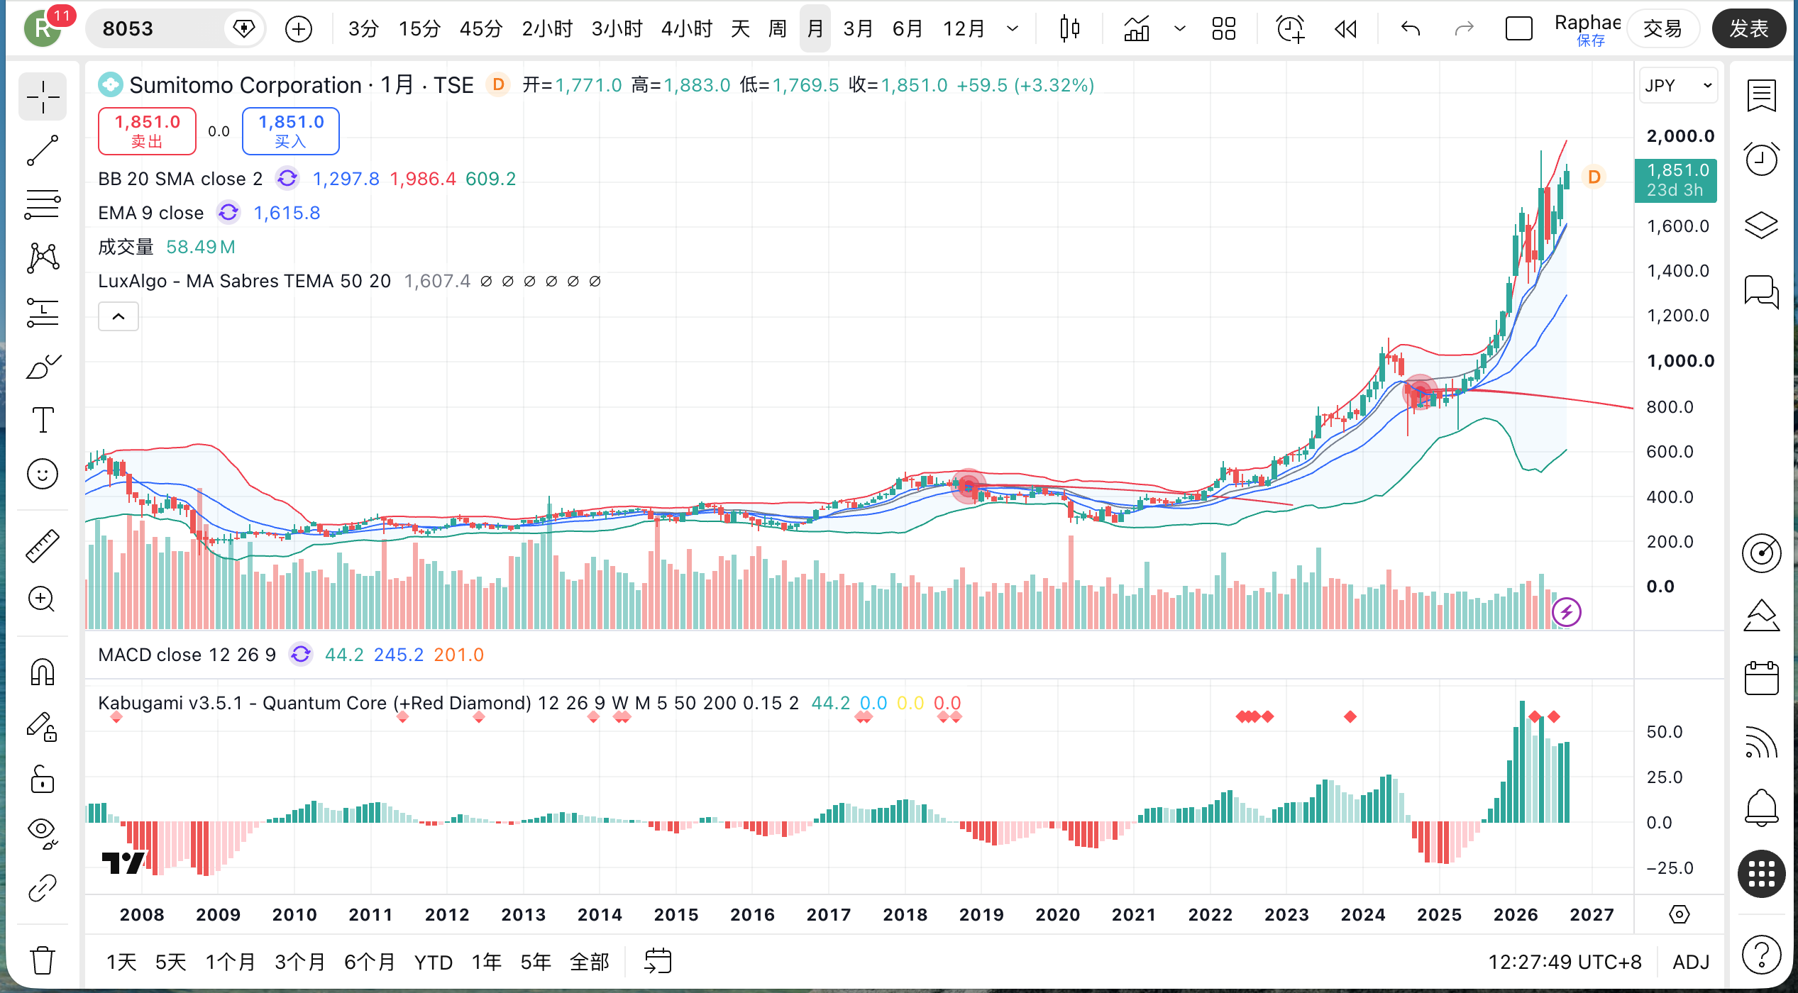1798x993 pixels.
Task: Activate the zoom-in tool
Action: pyautogui.click(x=43, y=600)
